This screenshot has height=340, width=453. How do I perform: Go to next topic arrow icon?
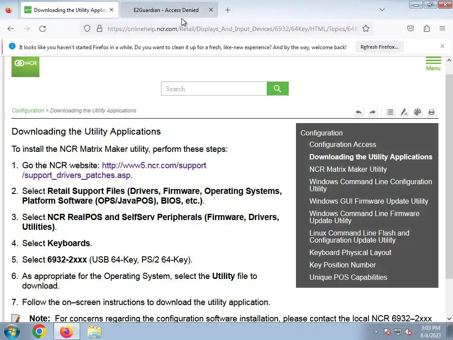pyautogui.click(x=372, y=112)
